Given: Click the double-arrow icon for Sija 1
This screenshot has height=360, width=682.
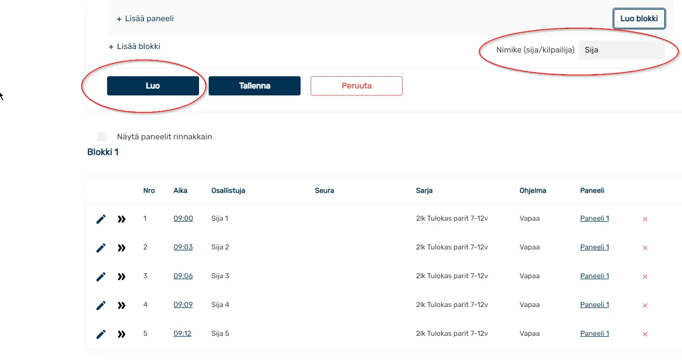Looking at the screenshot, I should point(122,219).
